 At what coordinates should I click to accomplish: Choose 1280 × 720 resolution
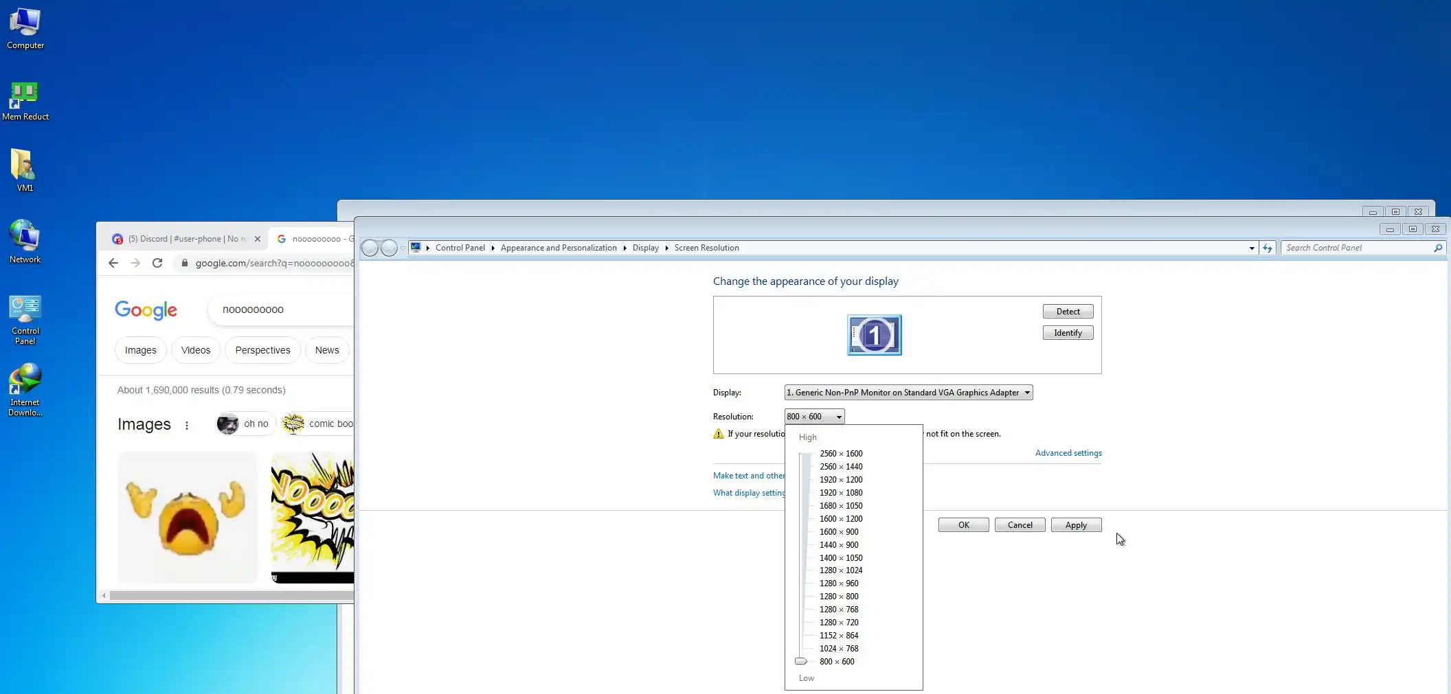[839, 623]
